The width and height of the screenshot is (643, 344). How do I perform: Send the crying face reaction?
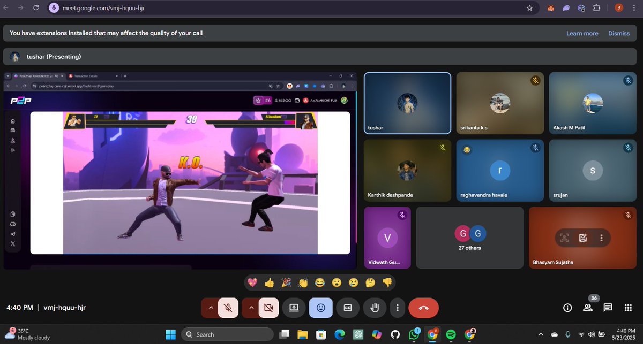[354, 282]
